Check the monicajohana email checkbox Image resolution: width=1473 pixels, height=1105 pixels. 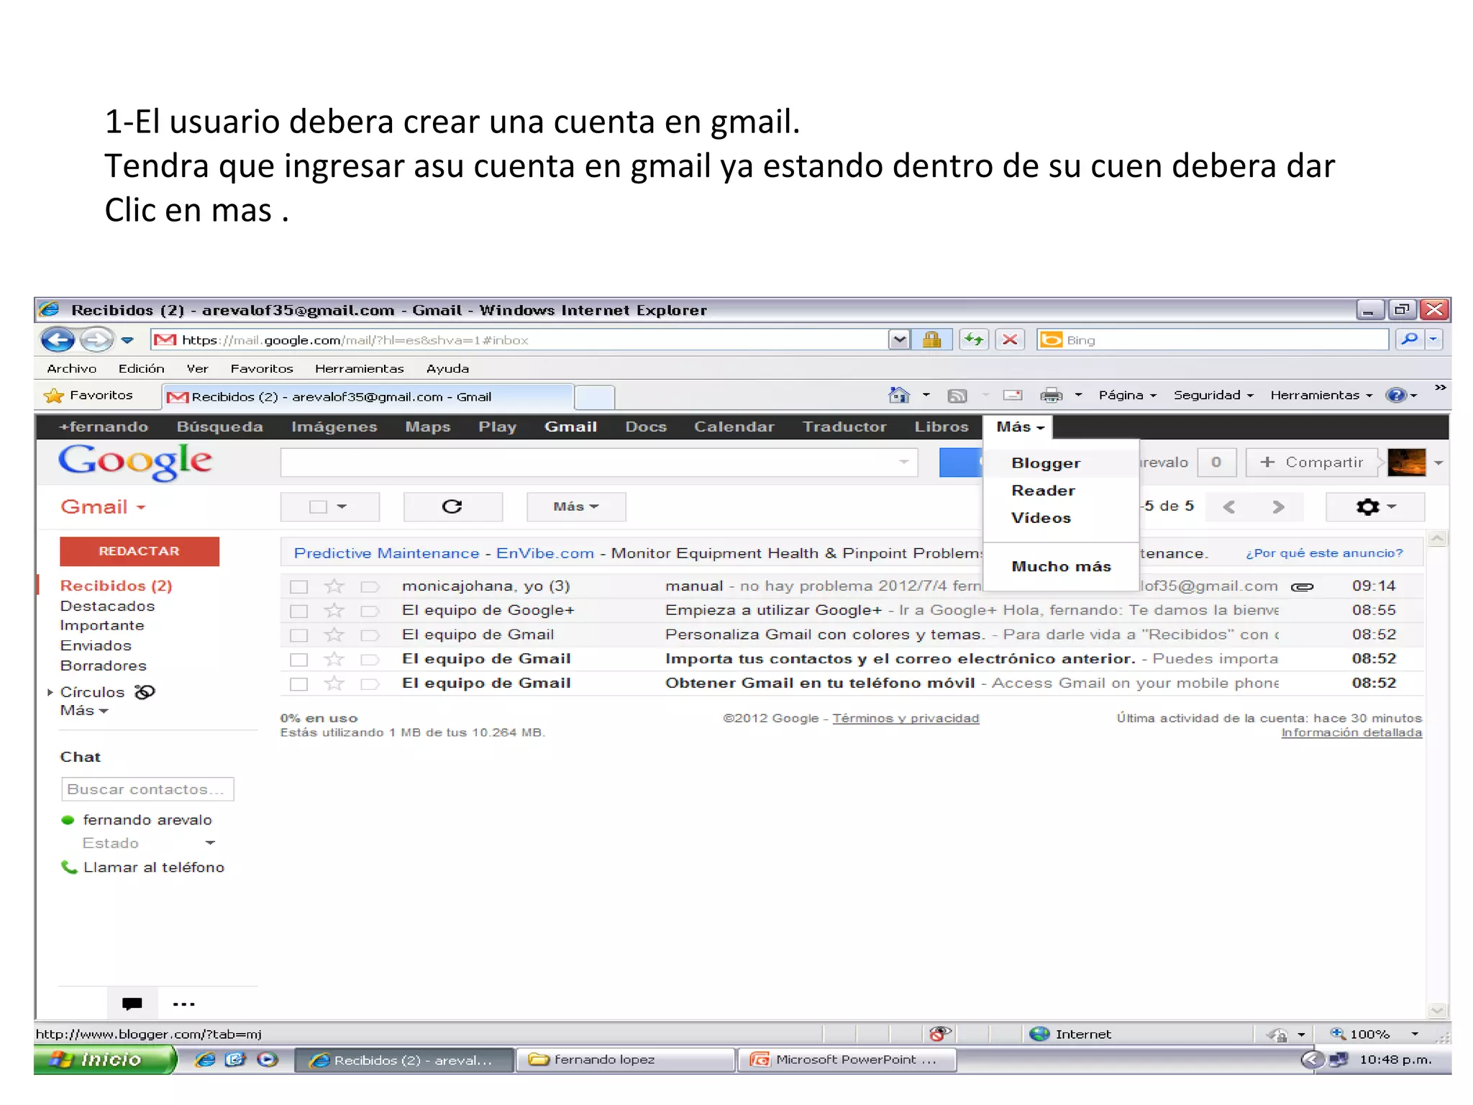coord(298,587)
